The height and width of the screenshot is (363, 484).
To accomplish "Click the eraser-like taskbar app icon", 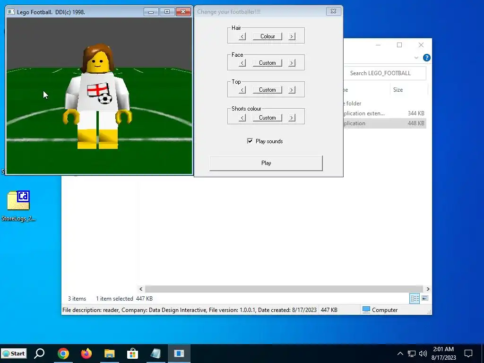I will [156, 354].
